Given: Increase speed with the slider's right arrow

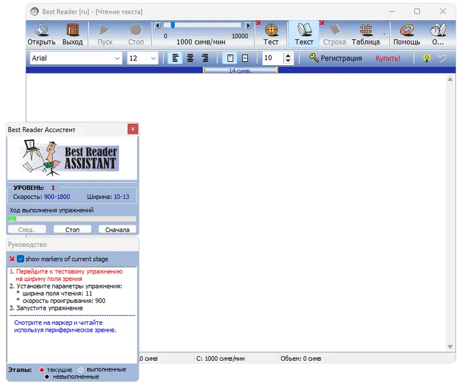Looking at the screenshot, I should (248, 25).
